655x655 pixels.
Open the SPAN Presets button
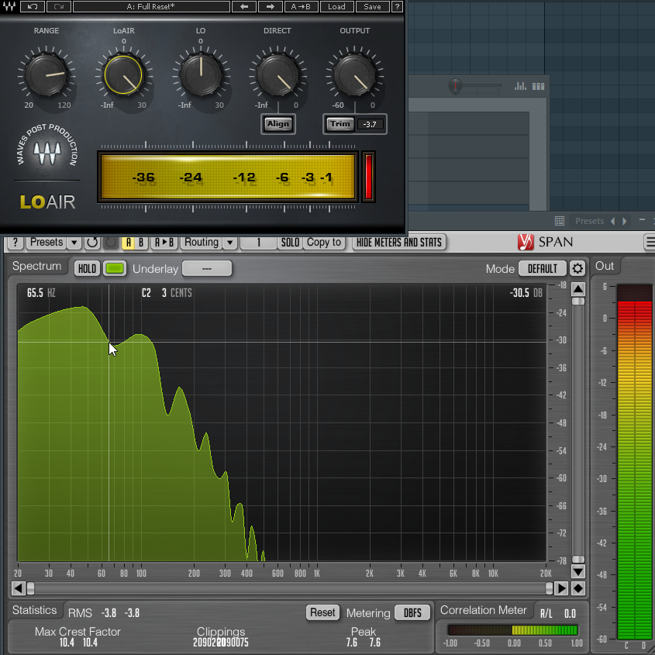pos(47,243)
